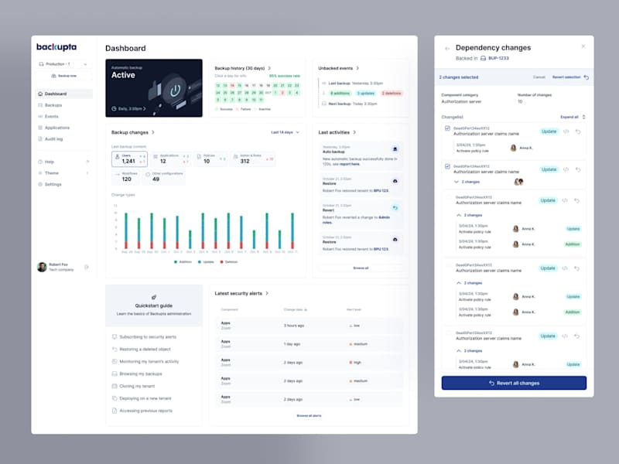Open Cloning my tenant guide
This screenshot has height=464, width=619.
point(133,386)
